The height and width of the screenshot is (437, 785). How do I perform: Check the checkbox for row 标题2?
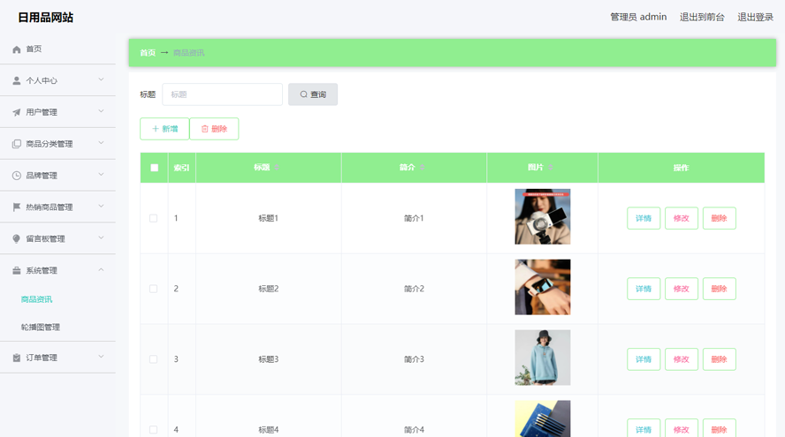153,289
